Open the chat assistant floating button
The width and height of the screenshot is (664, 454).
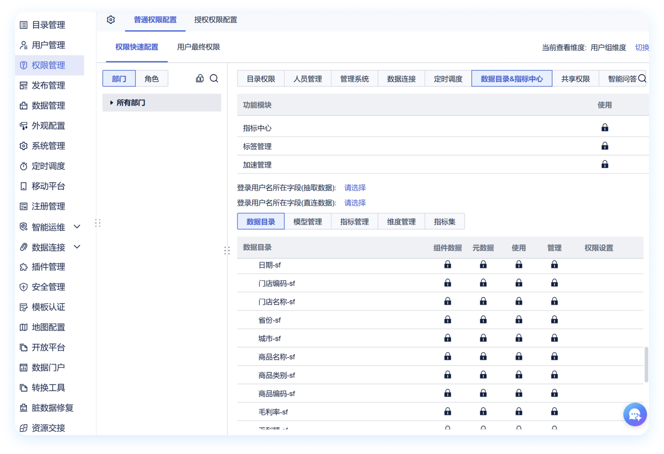point(635,414)
